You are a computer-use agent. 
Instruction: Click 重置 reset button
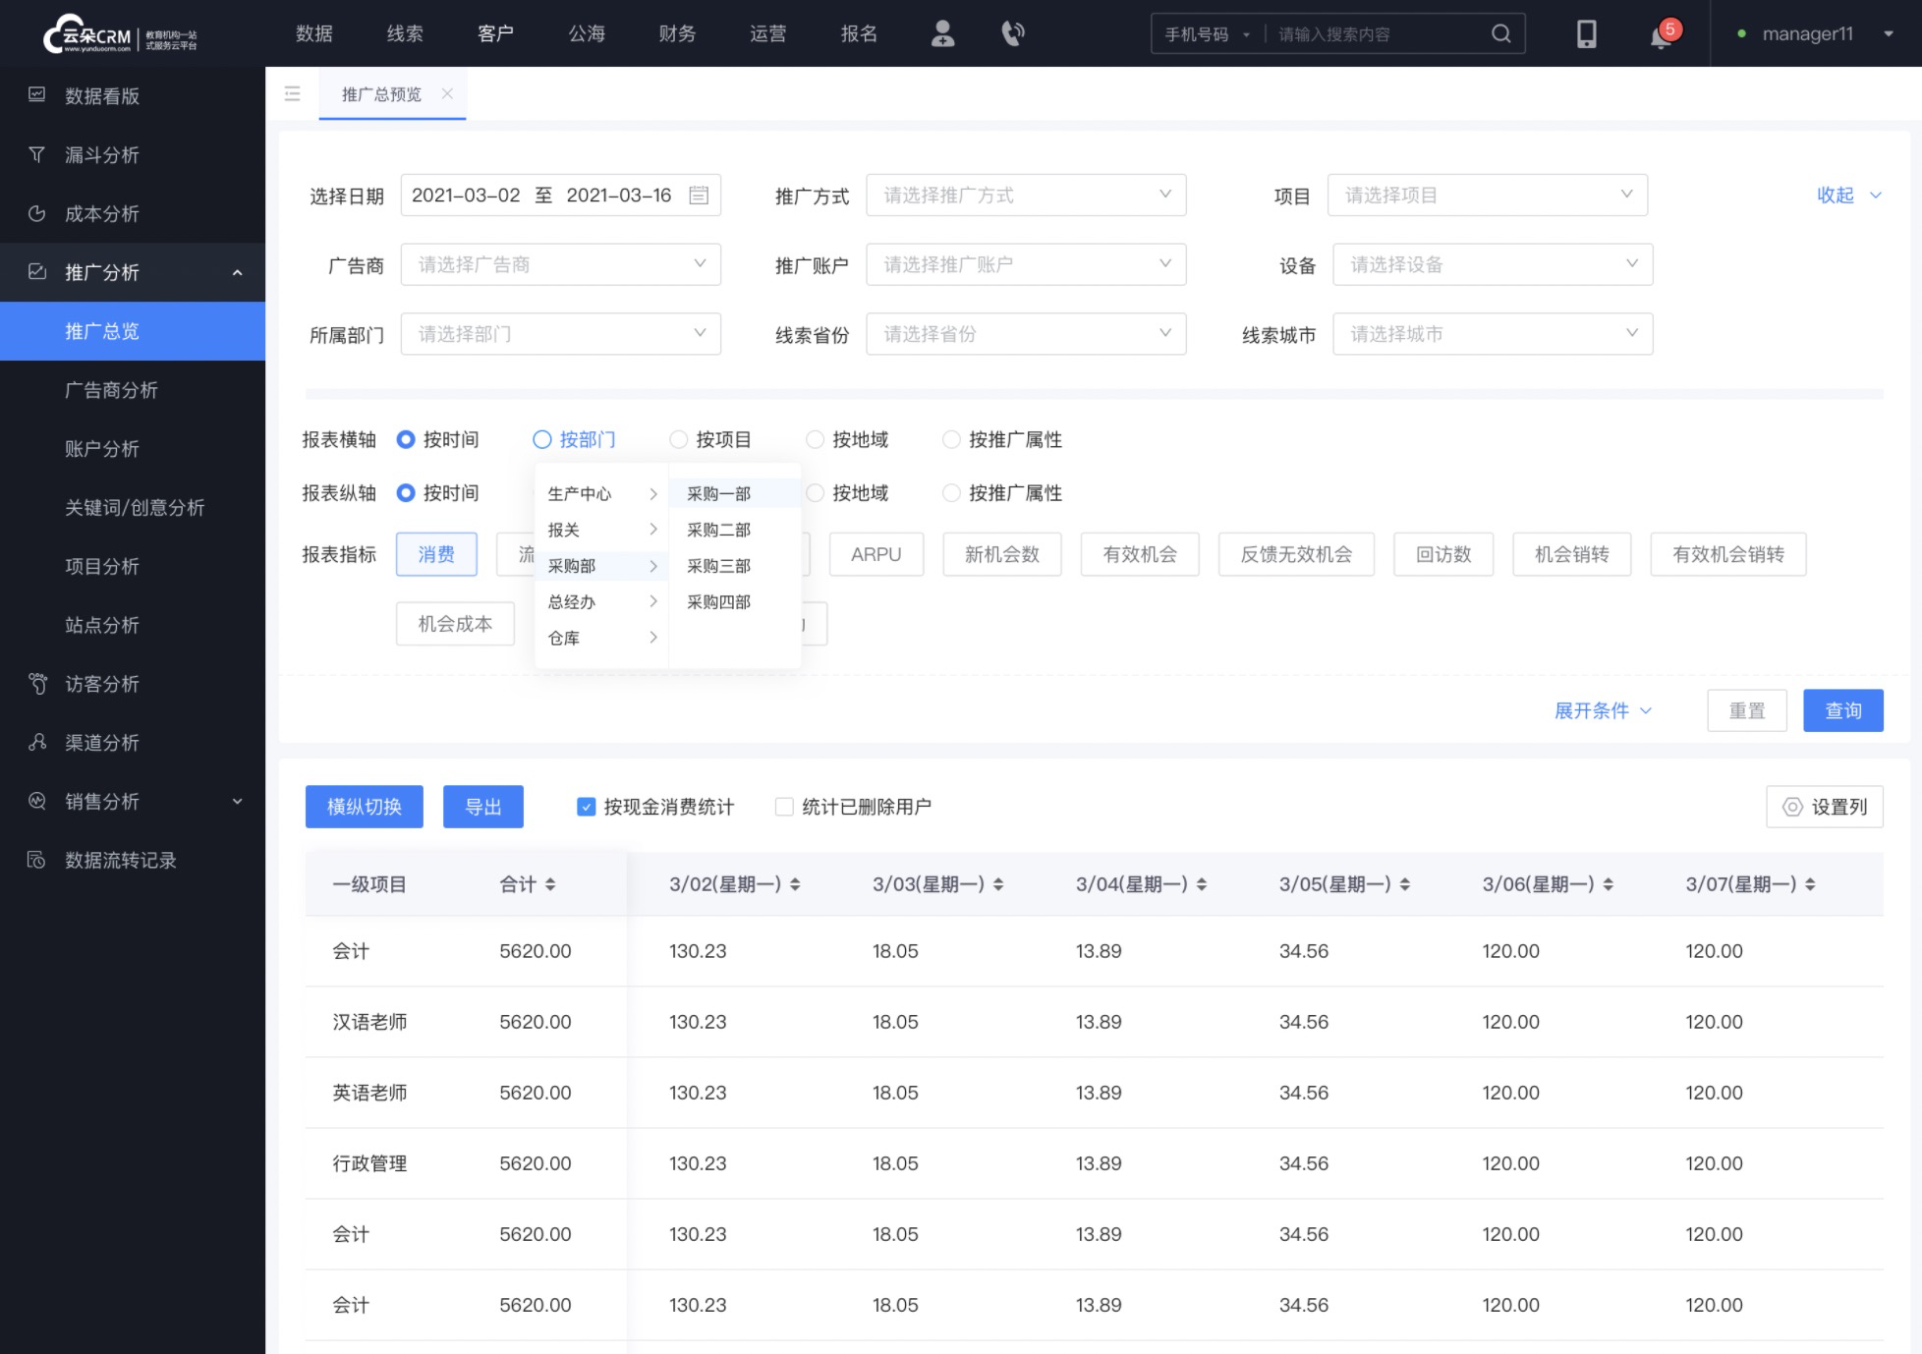pos(1746,709)
